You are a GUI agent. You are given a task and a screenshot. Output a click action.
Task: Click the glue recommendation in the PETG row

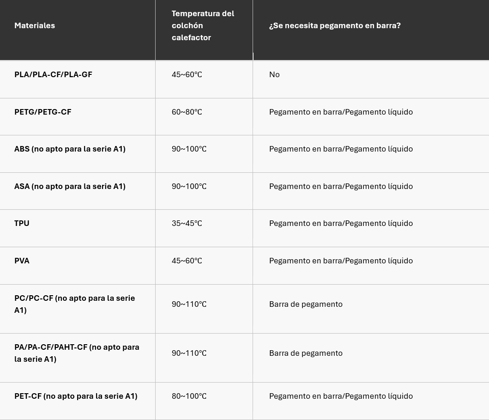[341, 112]
